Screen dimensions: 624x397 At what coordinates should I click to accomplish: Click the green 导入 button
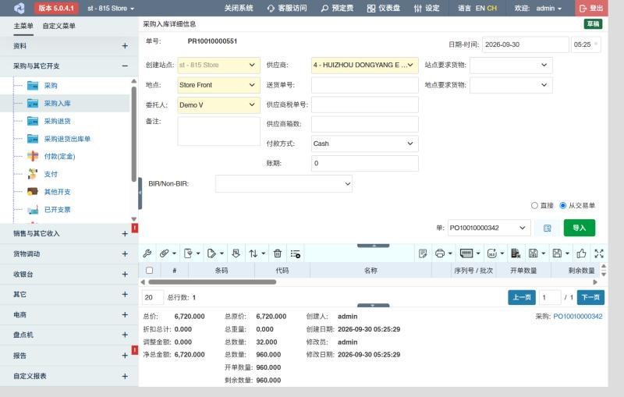[580, 228]
